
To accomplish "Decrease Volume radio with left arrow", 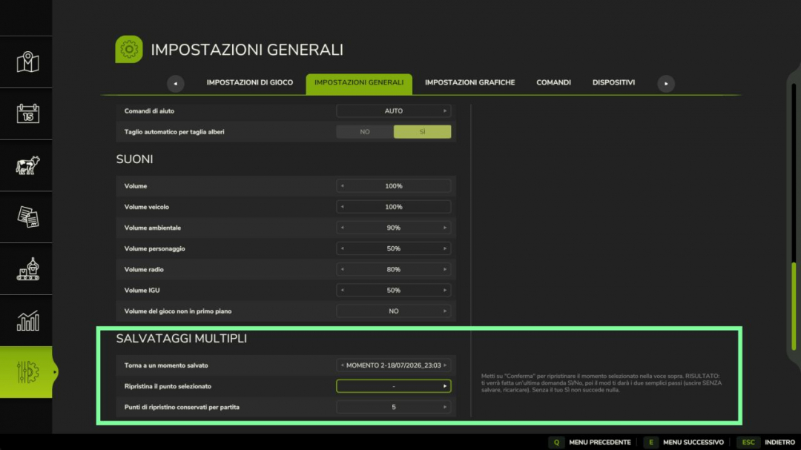I will (x=342, y=269).
